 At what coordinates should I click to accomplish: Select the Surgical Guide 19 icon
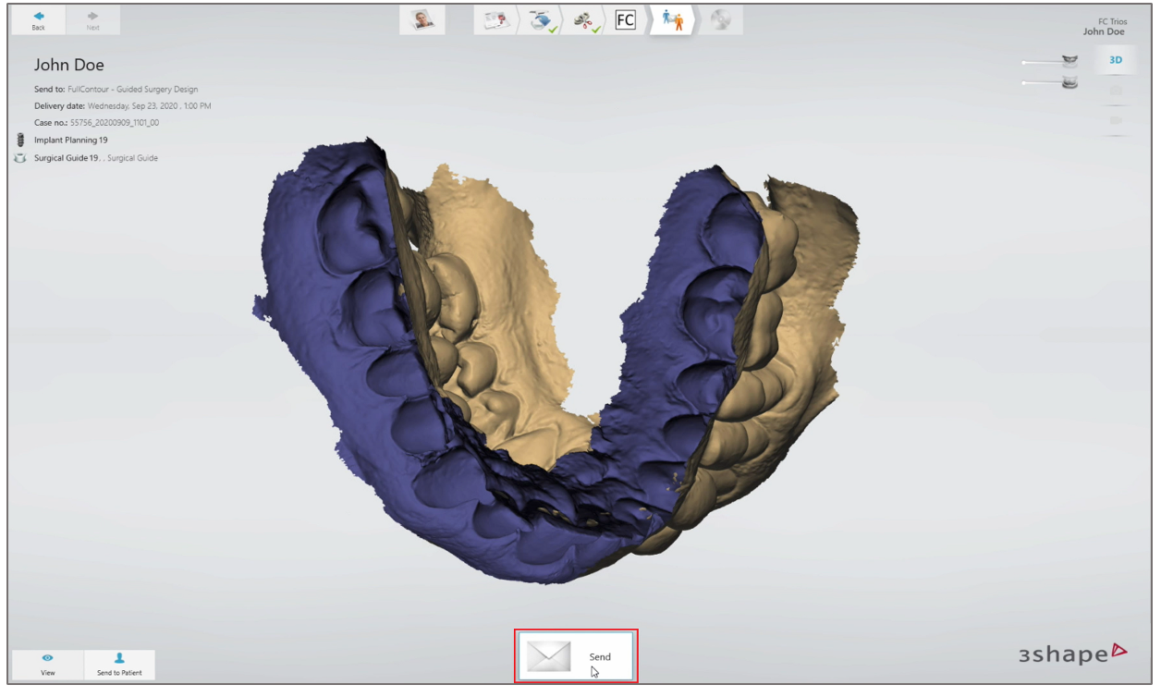(x=20, y=158)
